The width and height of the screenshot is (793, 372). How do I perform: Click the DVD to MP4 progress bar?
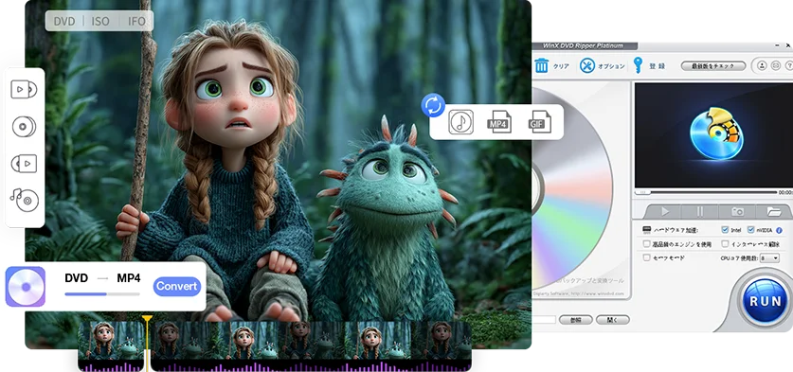102,293
